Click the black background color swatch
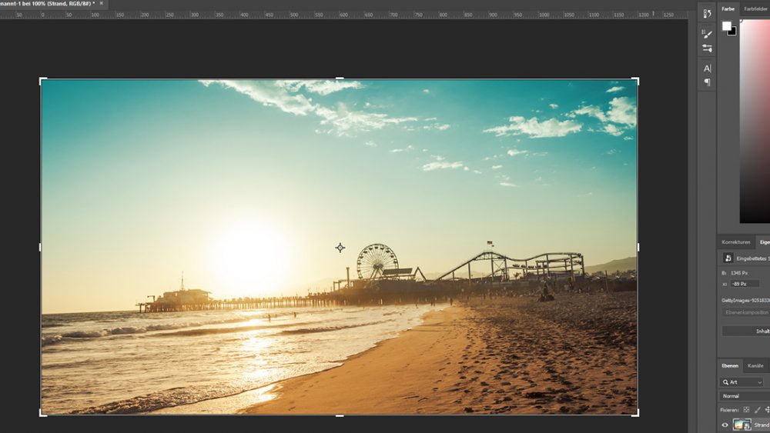The height and width of the screenshot is (433, 770). point(733,32)
